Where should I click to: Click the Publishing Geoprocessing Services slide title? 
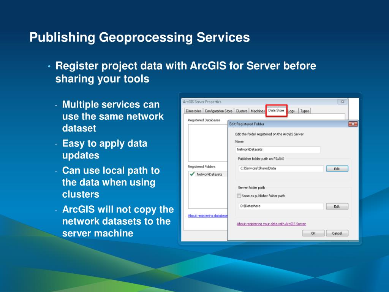pos(139,38)
